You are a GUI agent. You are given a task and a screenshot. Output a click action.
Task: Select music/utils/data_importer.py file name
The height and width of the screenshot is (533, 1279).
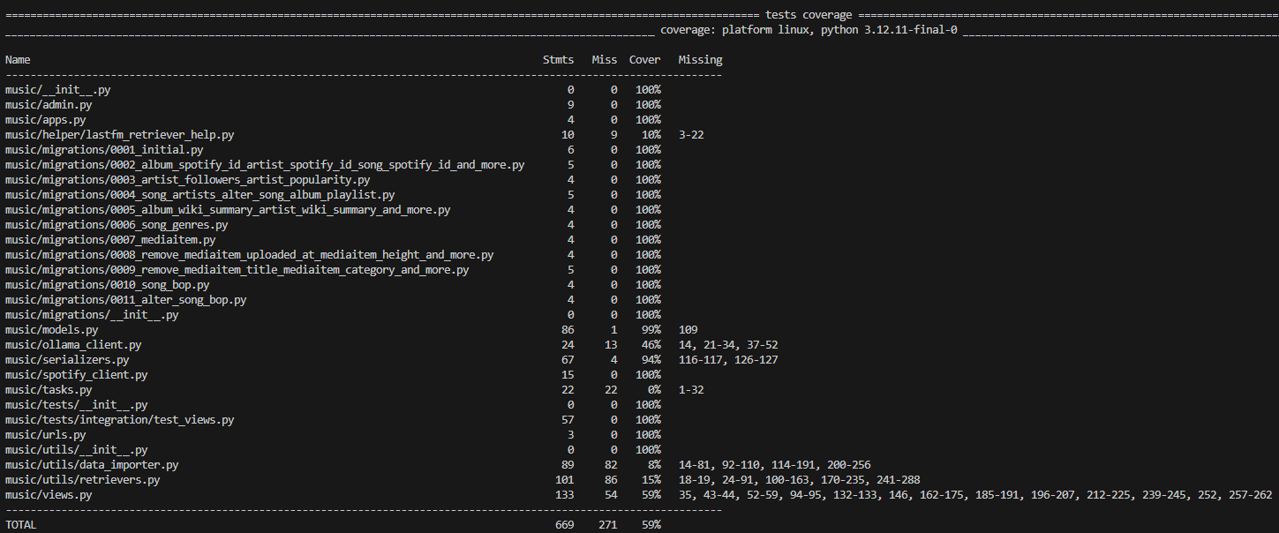pos(92,465)
